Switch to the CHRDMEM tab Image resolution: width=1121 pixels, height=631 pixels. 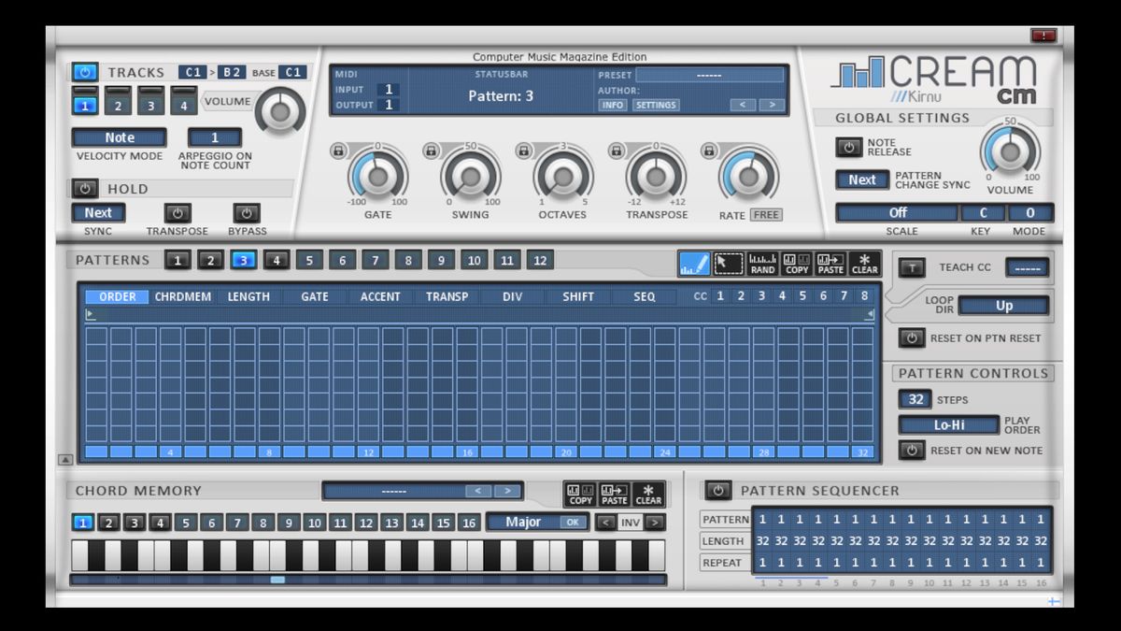[183, 296]
